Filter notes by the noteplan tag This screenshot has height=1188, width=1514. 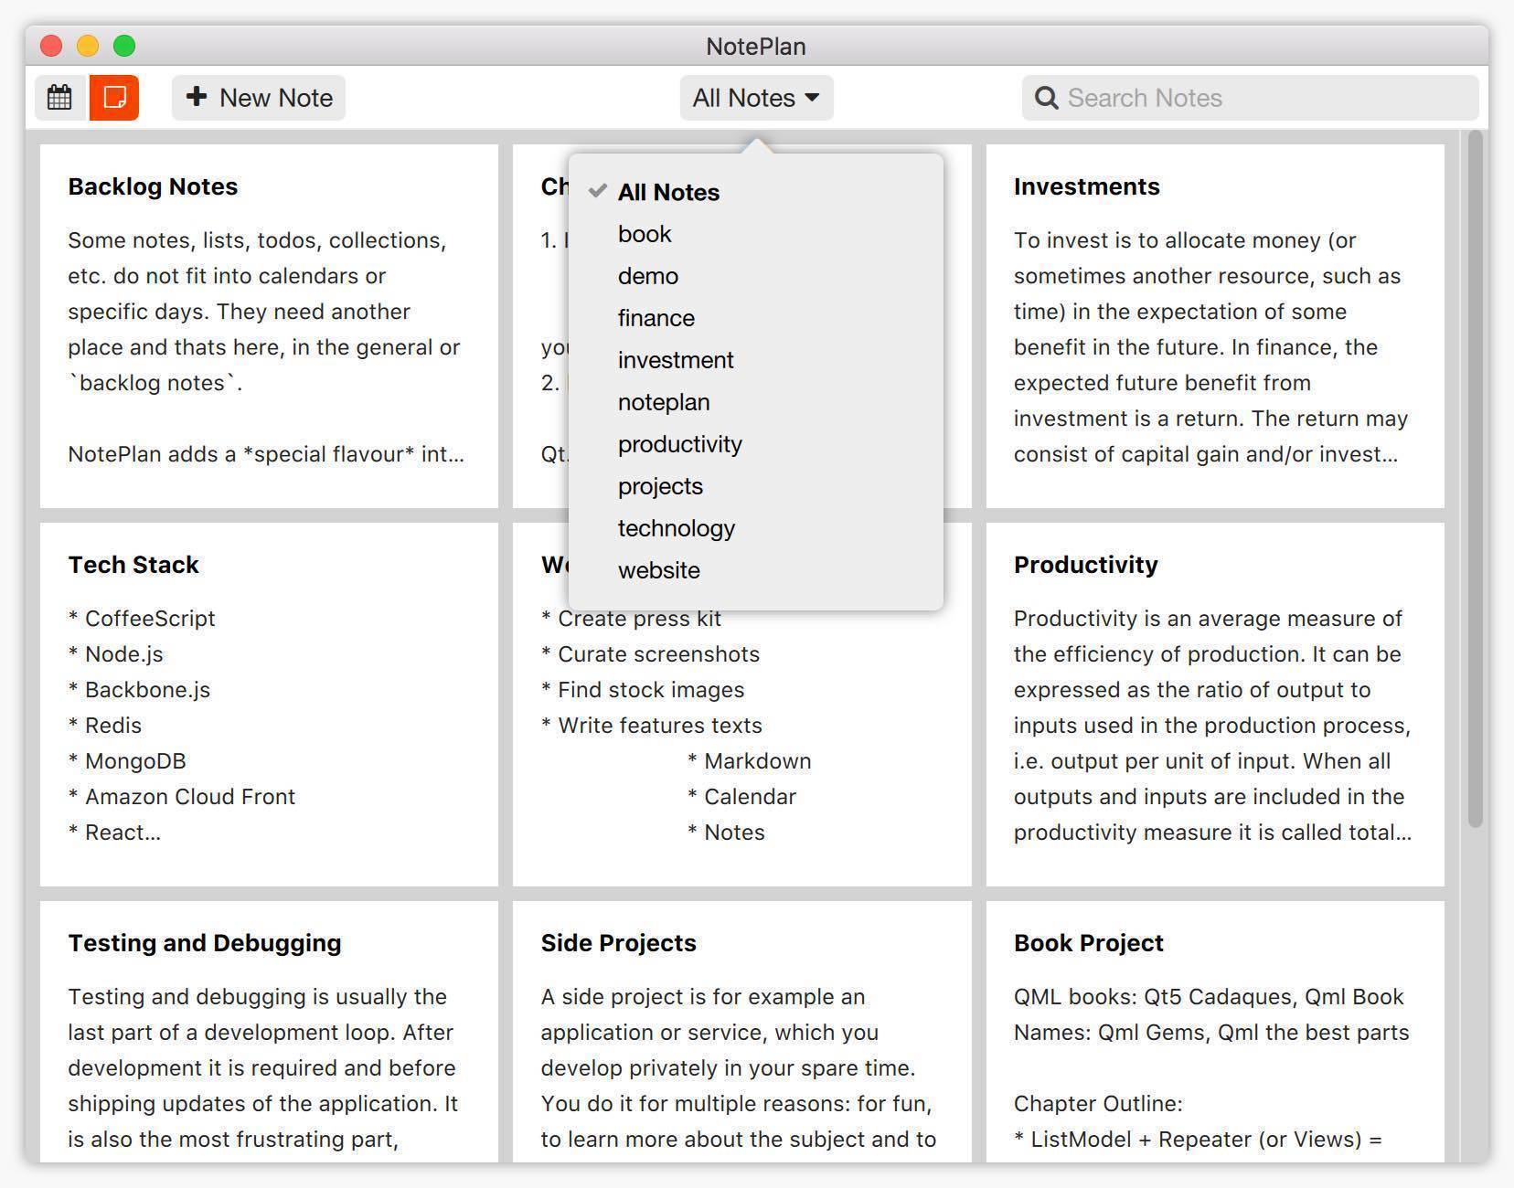tap(756, 402)
